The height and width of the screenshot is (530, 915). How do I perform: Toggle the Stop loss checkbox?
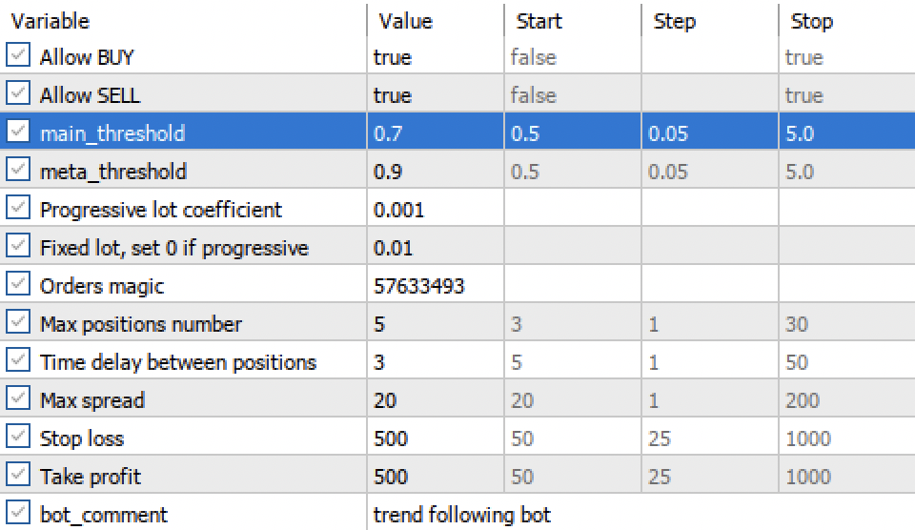pos(18,437)
